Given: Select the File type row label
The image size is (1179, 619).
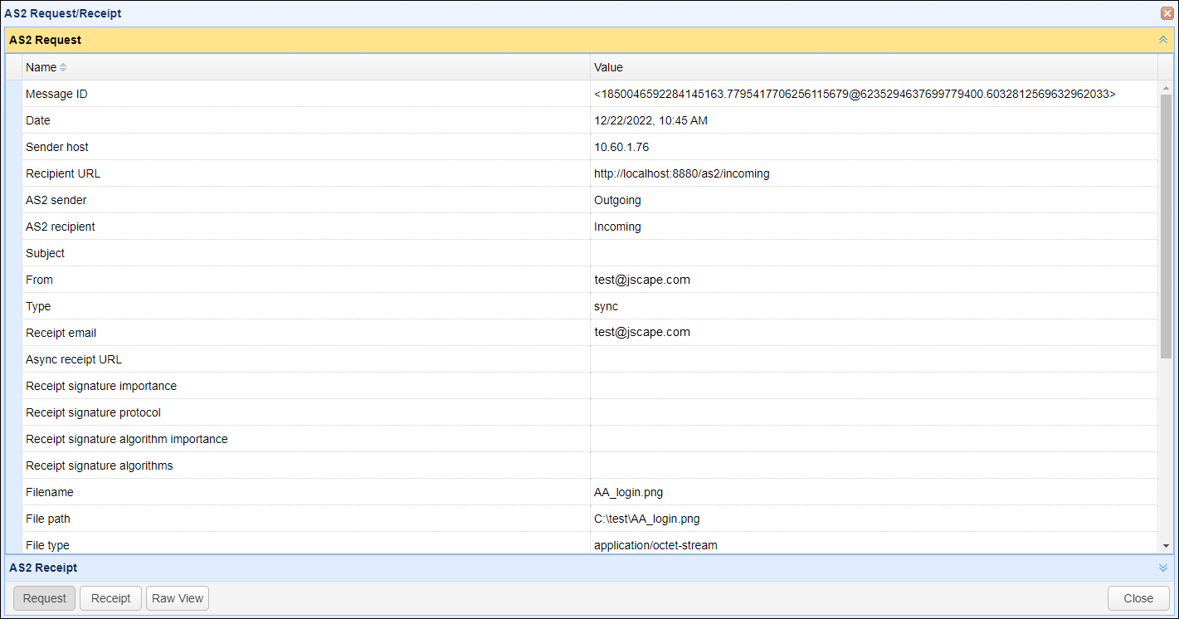Looking at the screenshot, I should point(48,545).
